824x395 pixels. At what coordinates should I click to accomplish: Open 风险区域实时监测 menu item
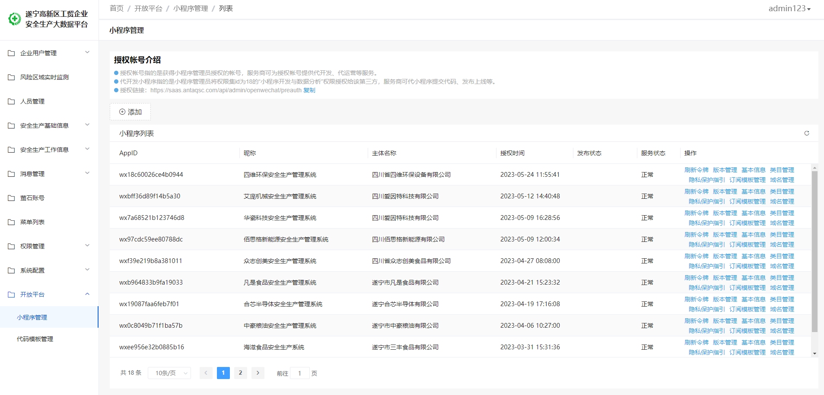[49, 77]
